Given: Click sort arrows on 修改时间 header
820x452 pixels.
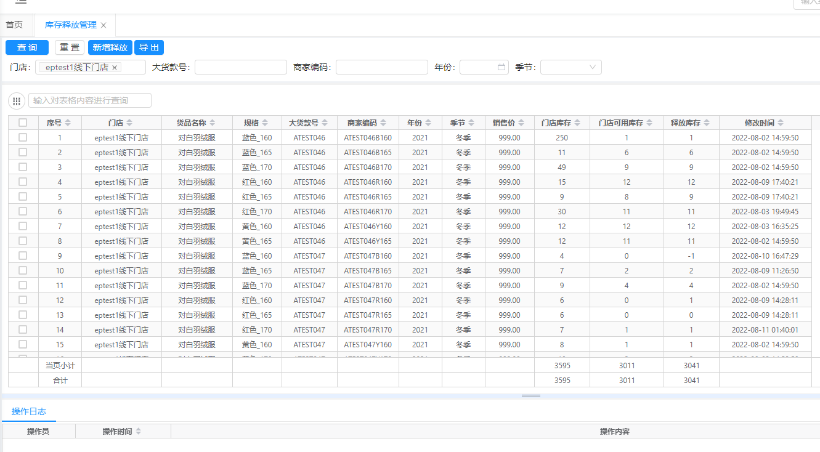Looking at the screenshot, I should pos(781,123).
